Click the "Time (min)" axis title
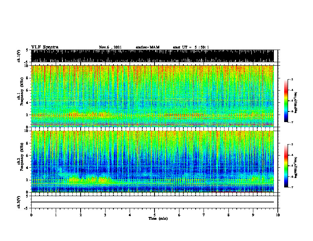Screen dimensions: 313x241 (158, 219)
